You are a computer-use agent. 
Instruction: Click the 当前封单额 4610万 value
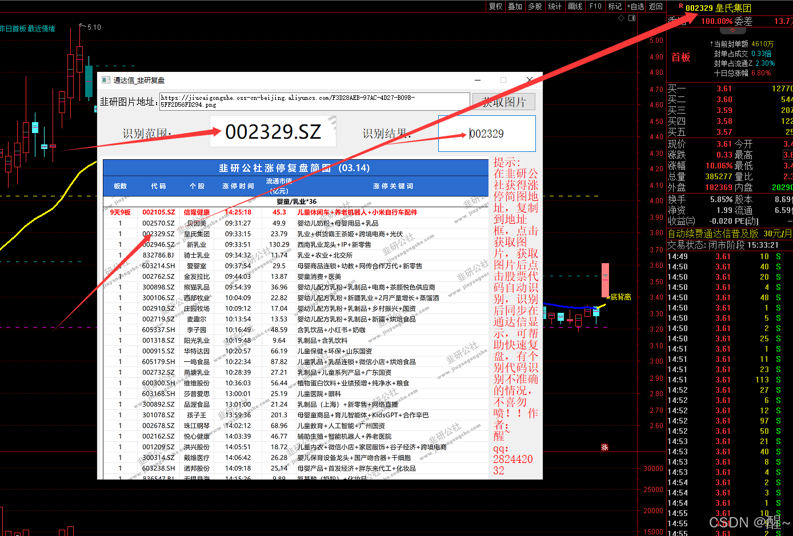point(744,44)
